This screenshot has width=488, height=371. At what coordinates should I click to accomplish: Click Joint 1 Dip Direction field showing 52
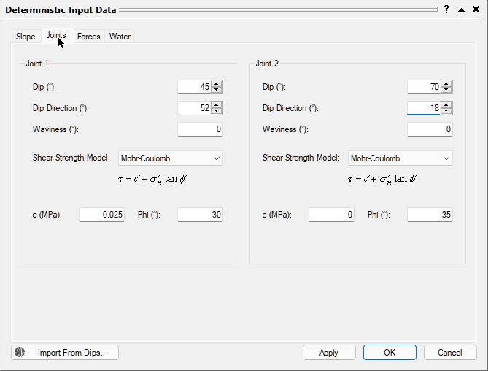coord(195,108)
